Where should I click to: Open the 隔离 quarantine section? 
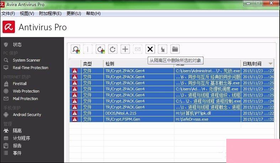pyautogui.click(x=17, y=131)
